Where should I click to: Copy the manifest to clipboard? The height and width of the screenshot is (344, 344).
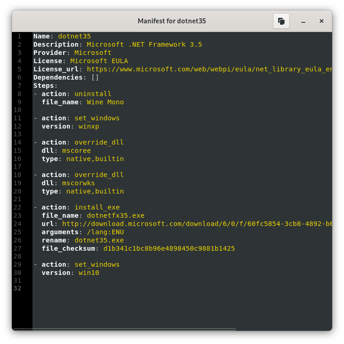point(281,21)
